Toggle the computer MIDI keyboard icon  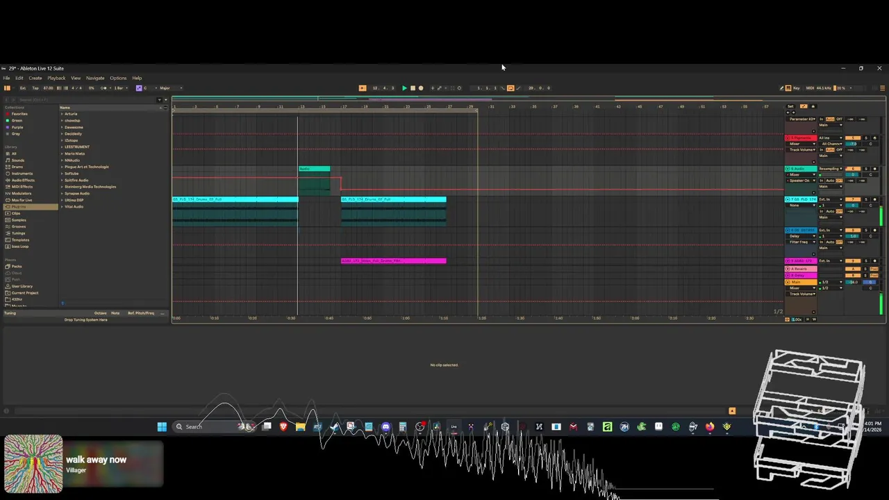pyautogui.click(x=788, y=88)
